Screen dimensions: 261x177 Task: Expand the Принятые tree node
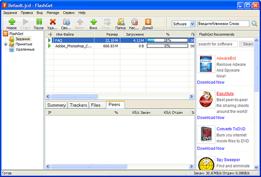point(6,44)
